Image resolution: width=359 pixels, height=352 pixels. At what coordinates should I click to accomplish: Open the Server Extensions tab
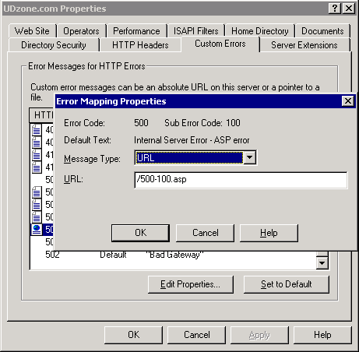(x=304, y=45)
